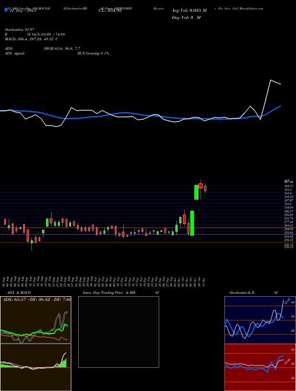This screenshot has height=391, width=296.
Task: Open the blue Stochastics sub-chart
Action: pos(260,320)
